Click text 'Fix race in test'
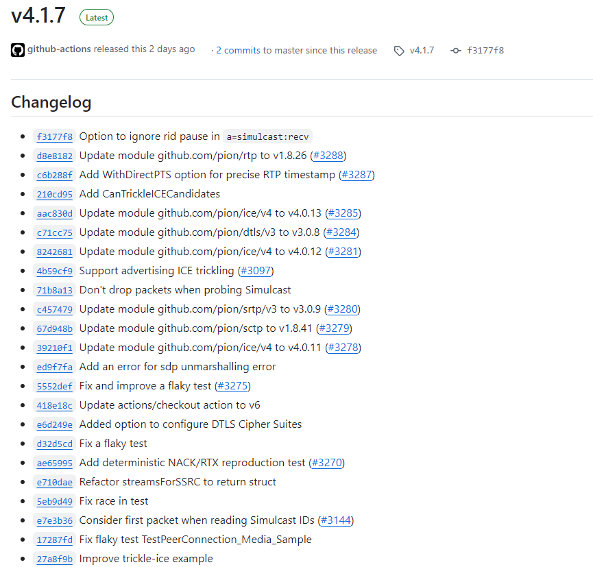The width and height of the screenshot is (593, 567). [114, 502]
